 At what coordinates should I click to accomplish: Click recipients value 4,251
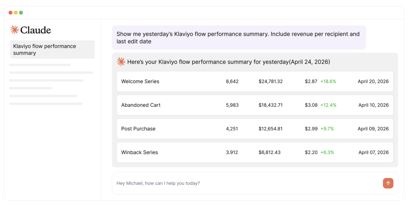tap(232, 129)
